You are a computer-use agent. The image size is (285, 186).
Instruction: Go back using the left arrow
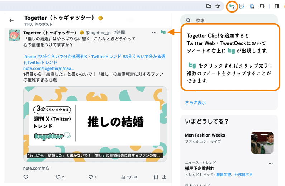point(11,21)
